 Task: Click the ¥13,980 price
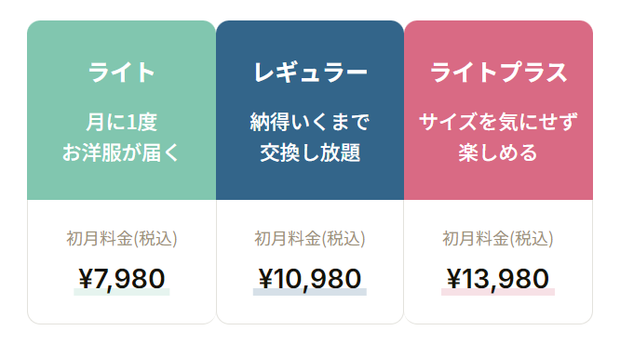[498, 279]
